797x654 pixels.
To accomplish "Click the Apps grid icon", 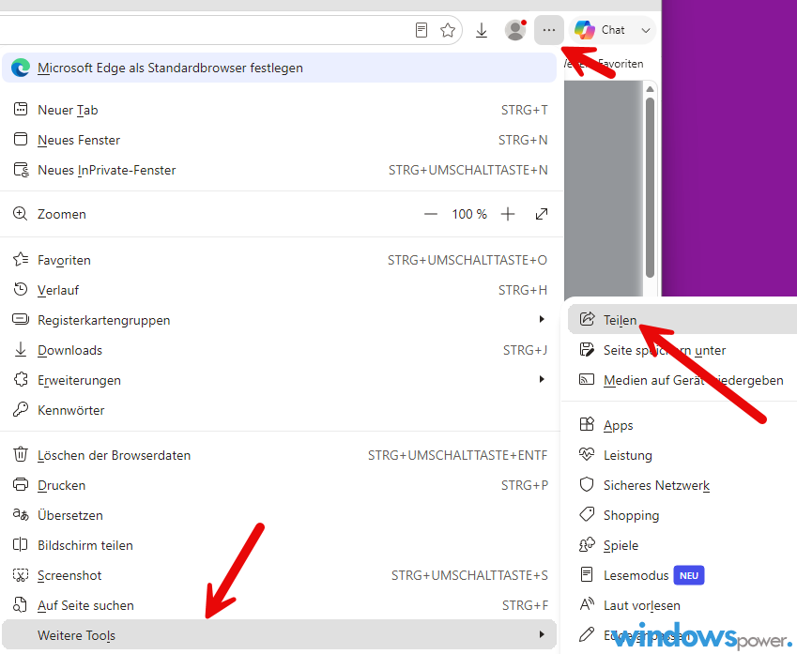I will coord(587,424).
